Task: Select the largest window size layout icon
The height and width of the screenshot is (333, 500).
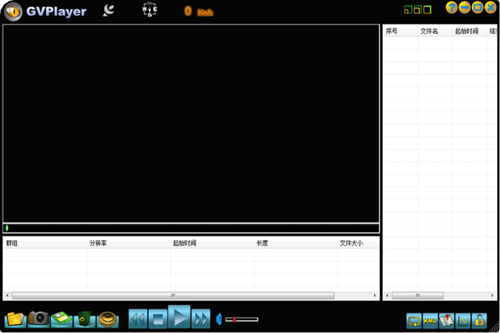Action: pyautogui.click(x=427, y=10)
